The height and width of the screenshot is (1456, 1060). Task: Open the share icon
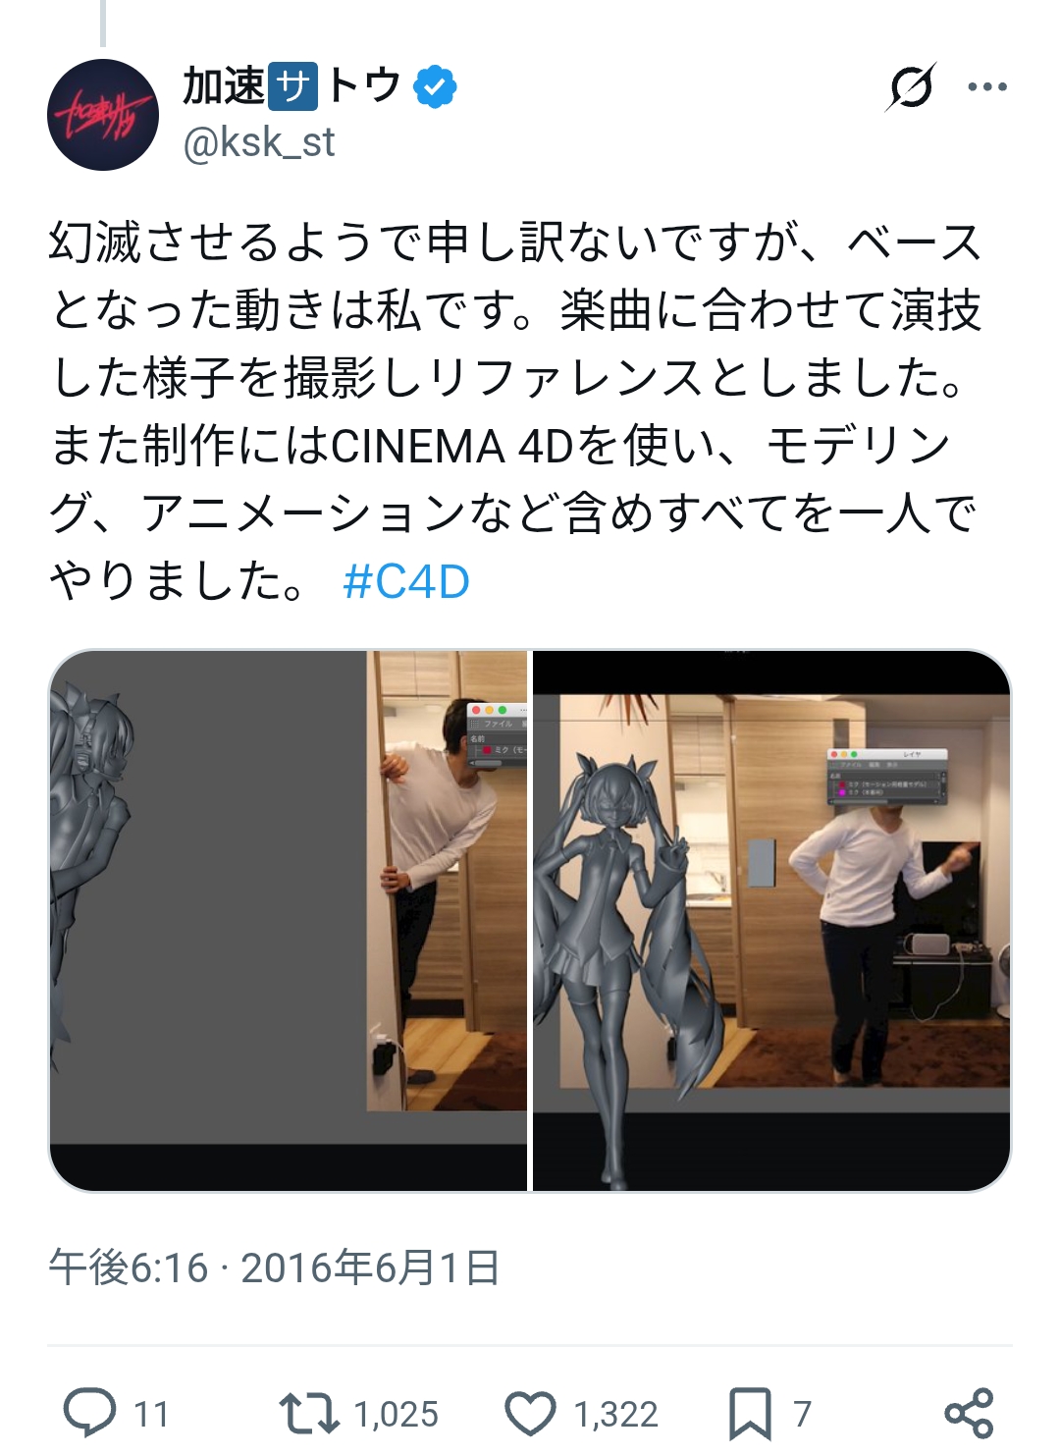(x=969, y=1414)
